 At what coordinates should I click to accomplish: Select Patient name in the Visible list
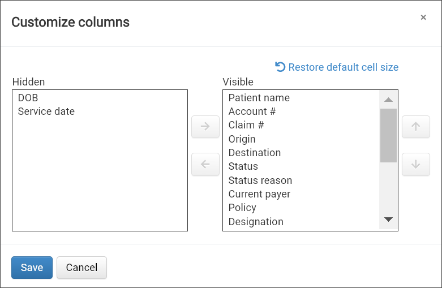pos(259,98)
